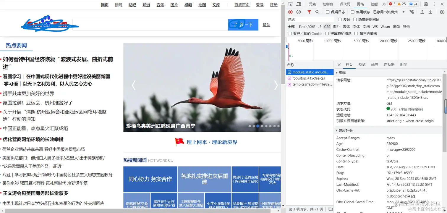The image size is (447, 213).
Task: Show next carousel slide arrow
Action: [276, 85]
